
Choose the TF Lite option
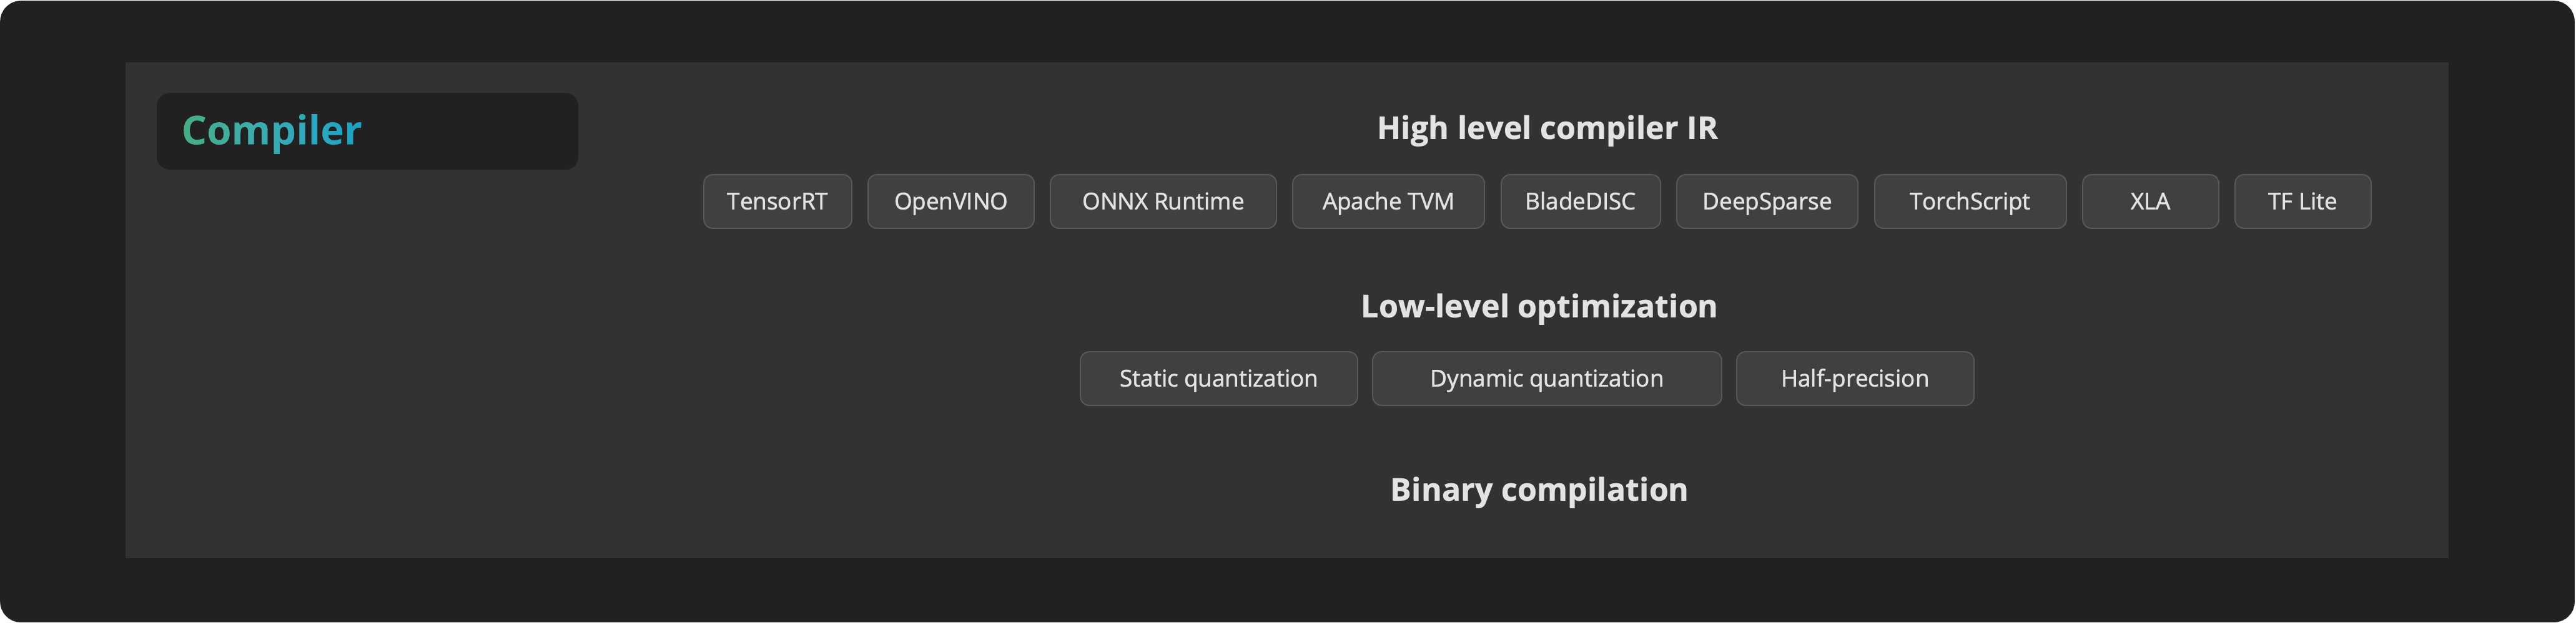click(x=2301, y=201)
